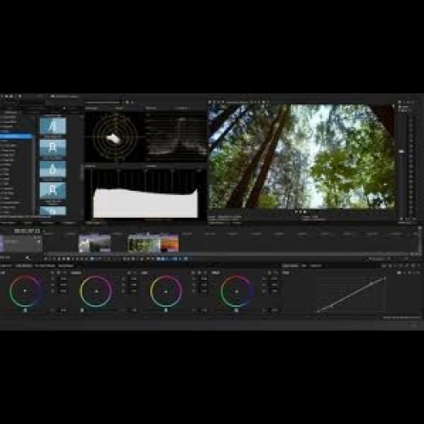This screenshot has width=424, height=424.
Task: Select the second effect preset thumbnail
Action: tap(53, 148)
